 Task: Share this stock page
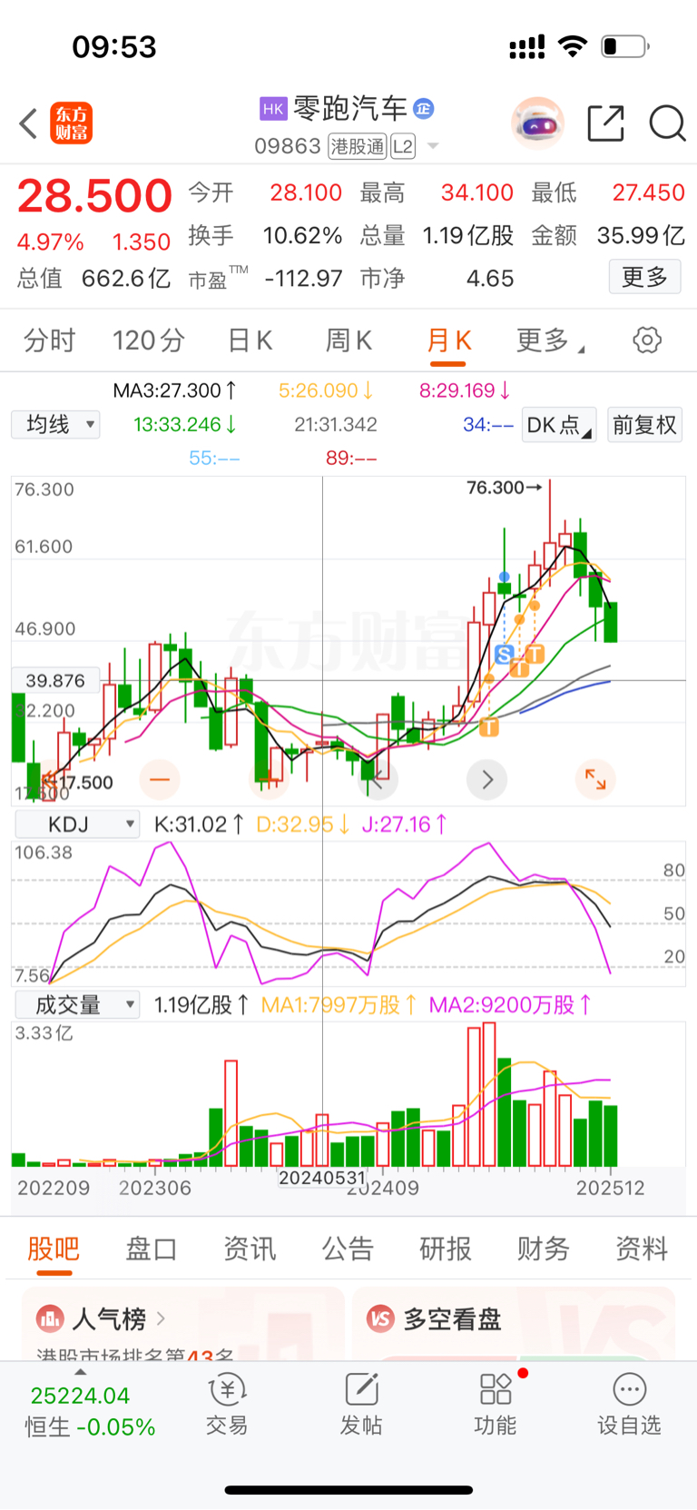pos(605,123)
